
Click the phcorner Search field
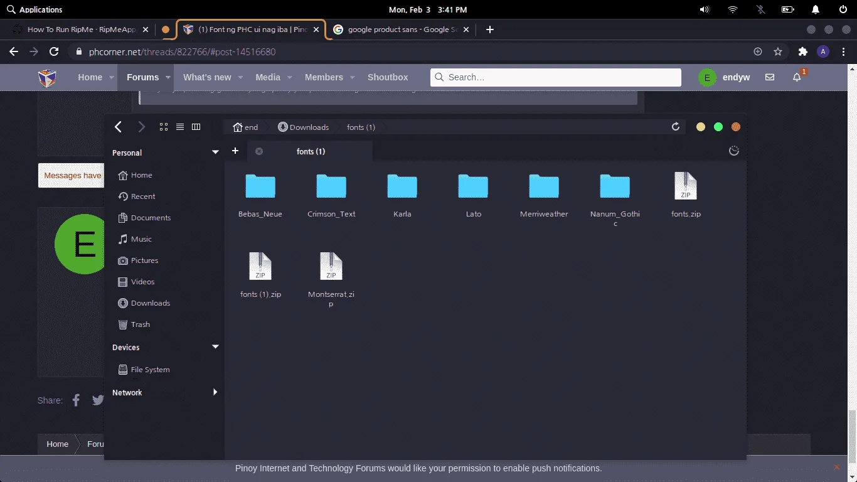pyautogui.click(x=556, y=77)
